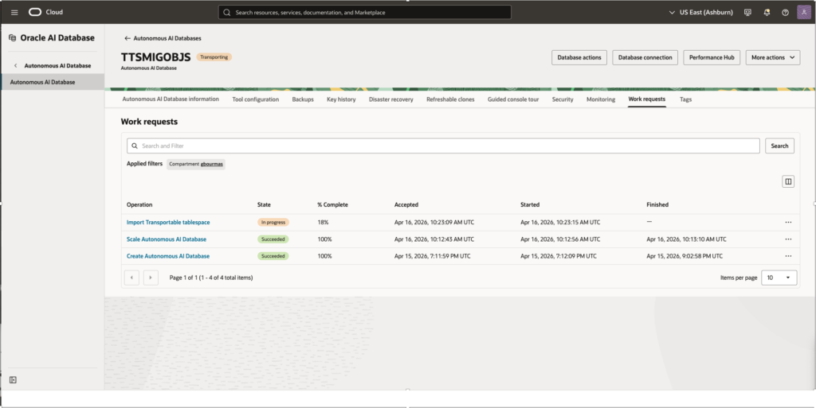The width and height of the screenshot is (816, 408).
Task: Click the Oracle AI Database stack icon
Action: click(x=13, y=38)
